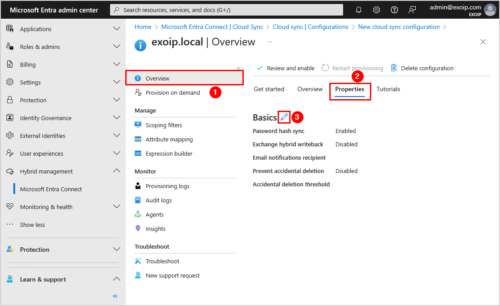This screenshot has height=306, width=500.
Task: Open the notifications bell icon
Action: (x=359, y=10)
